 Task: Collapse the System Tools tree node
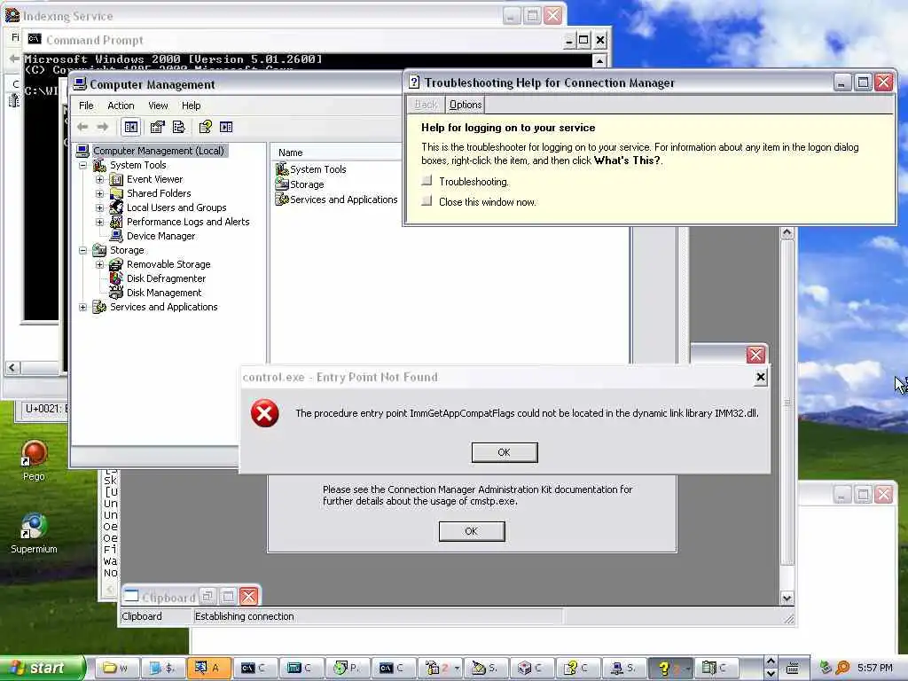coord(82,165)
